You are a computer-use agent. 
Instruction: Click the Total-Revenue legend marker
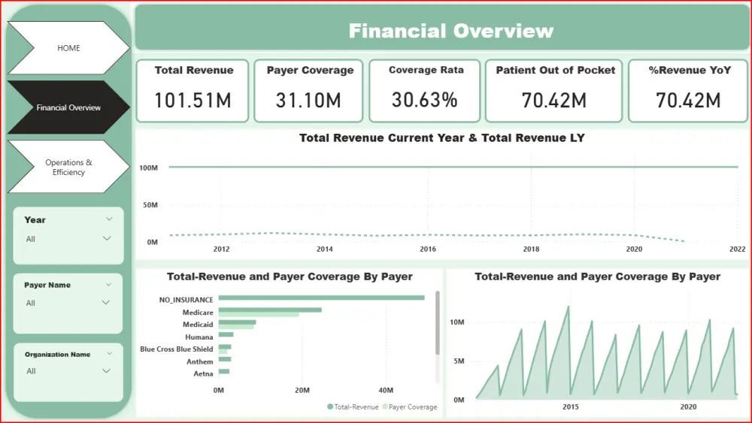point(330,406)
